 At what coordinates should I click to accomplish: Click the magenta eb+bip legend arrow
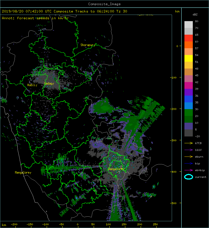coord(188,170)
